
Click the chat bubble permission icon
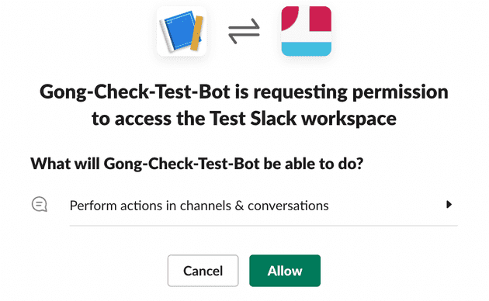[x=40, y=204]
